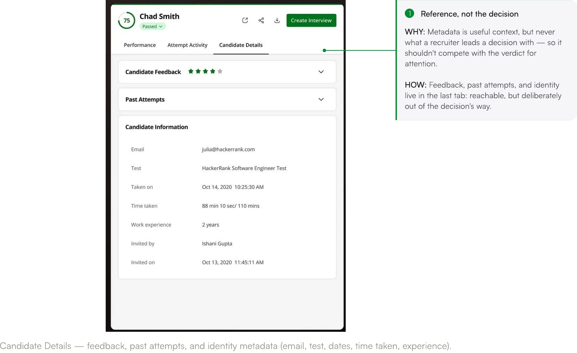Click the Chad Smith candidate name
577x353 pixels.
160,16
